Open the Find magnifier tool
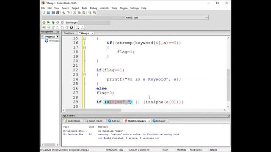Image resolution: width=271 pixels, height=152 pixels. click(90, 13)
